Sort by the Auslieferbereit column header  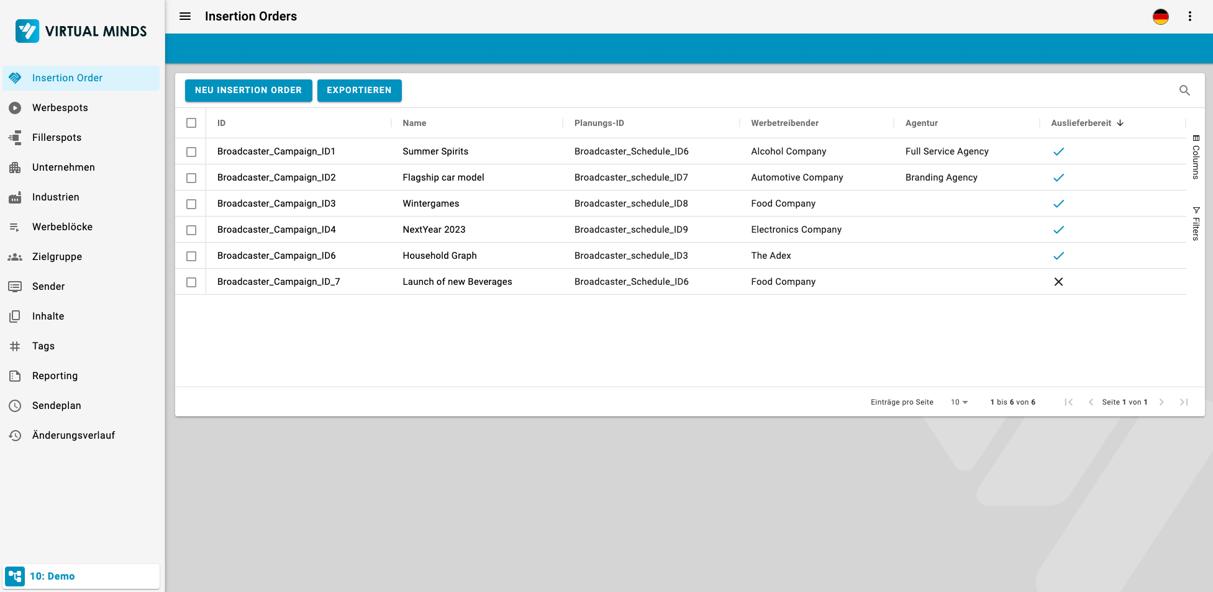click(x=1081, y=123)
